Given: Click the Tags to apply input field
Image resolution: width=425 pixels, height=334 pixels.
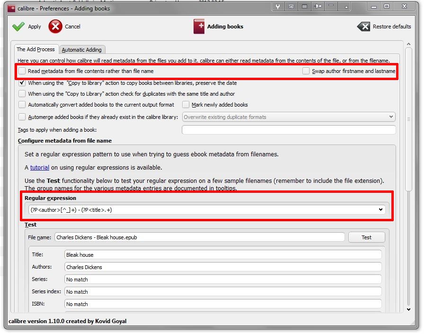Looking at the screenshot, I should click(289, 130).
